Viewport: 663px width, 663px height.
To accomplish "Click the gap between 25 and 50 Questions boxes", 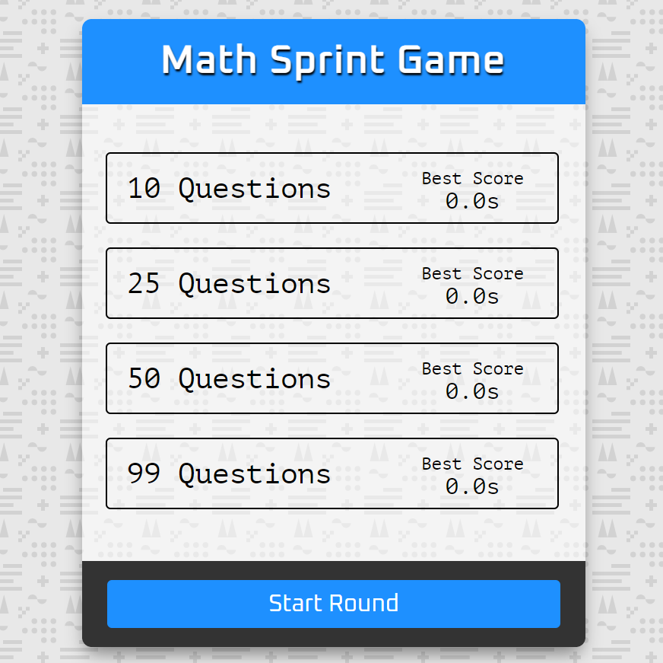I will point(333,330).
